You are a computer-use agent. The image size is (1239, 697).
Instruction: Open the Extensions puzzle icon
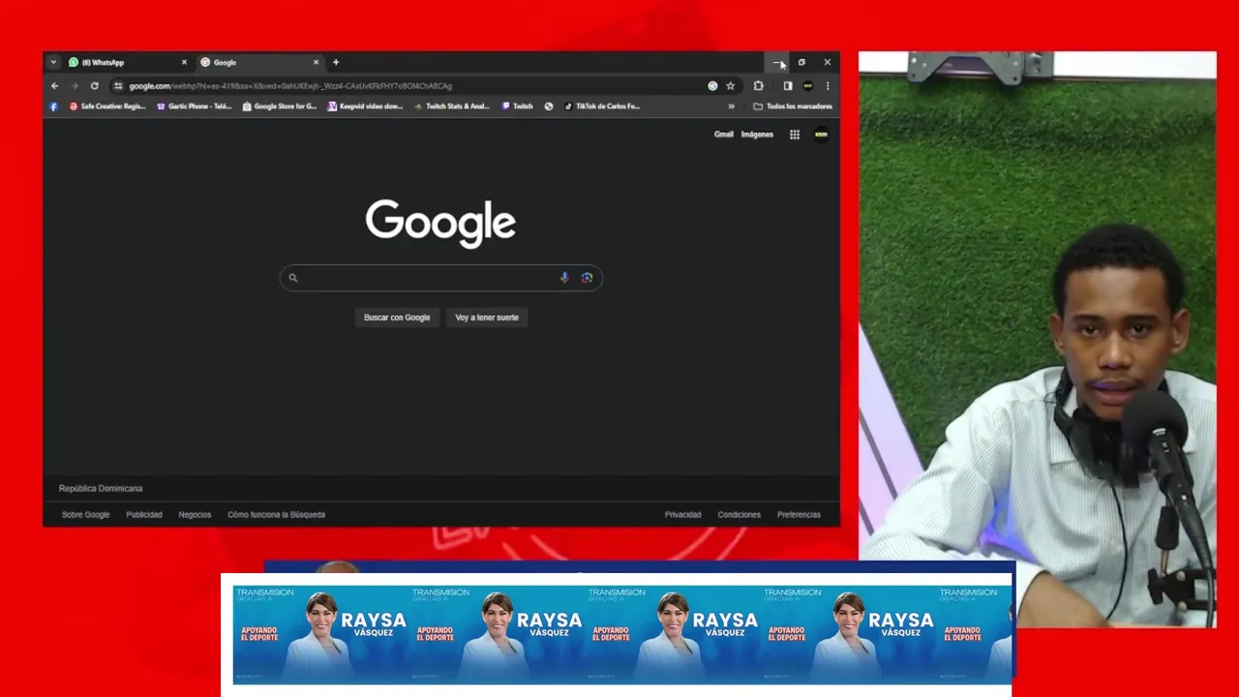[758, 86]
